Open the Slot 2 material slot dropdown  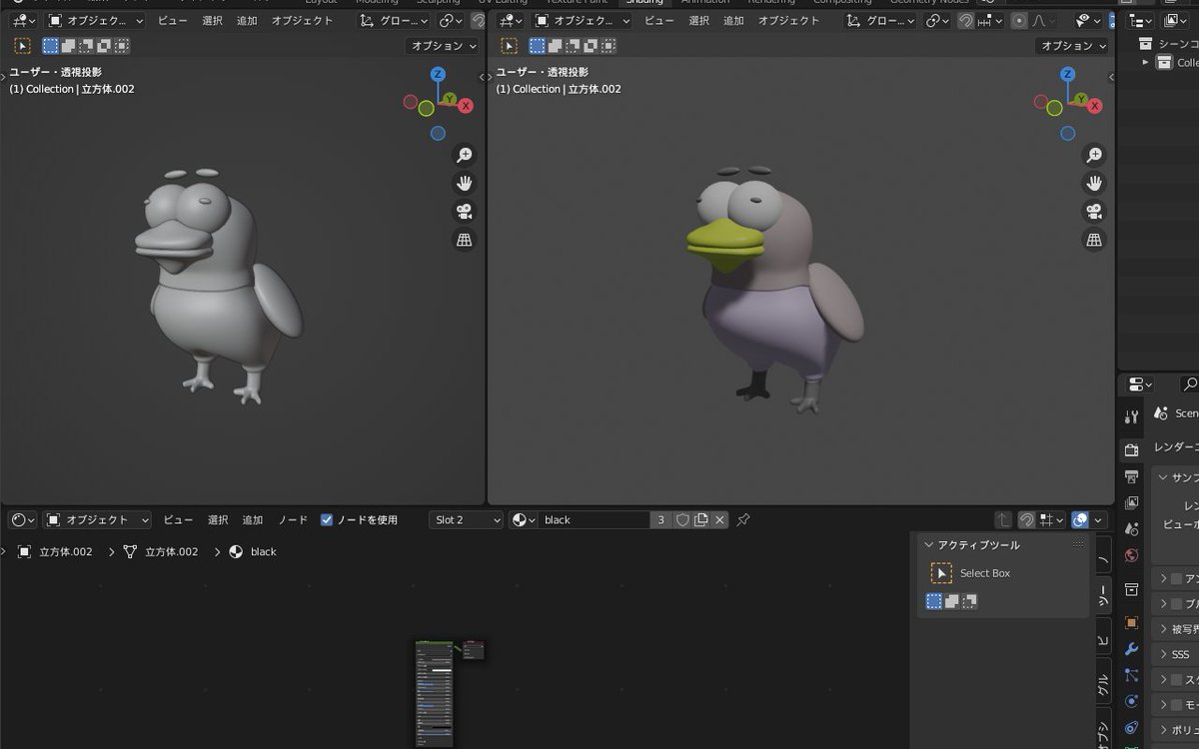pos(466,520)
